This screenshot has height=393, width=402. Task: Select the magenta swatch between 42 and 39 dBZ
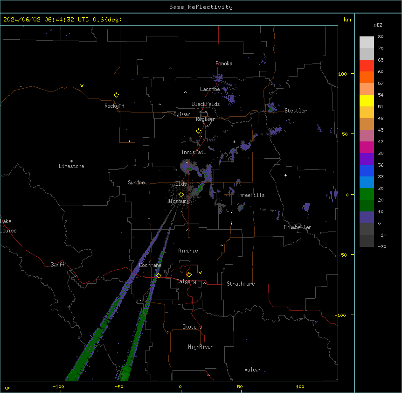coord(367,147)
